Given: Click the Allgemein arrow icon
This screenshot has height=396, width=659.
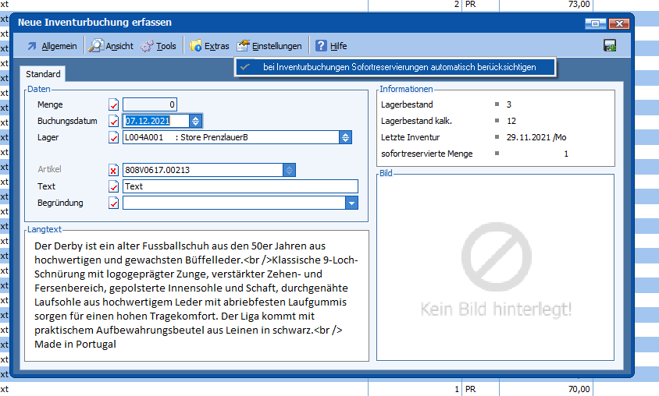Looking at the screenshot, I should (x=31, y=46).
